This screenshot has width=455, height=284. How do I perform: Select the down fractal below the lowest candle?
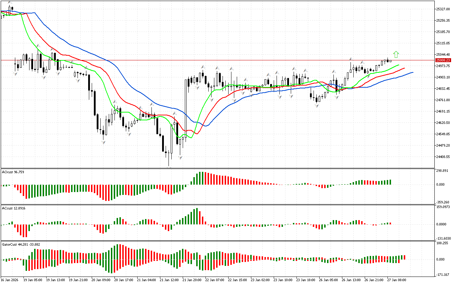coord(169,167)
